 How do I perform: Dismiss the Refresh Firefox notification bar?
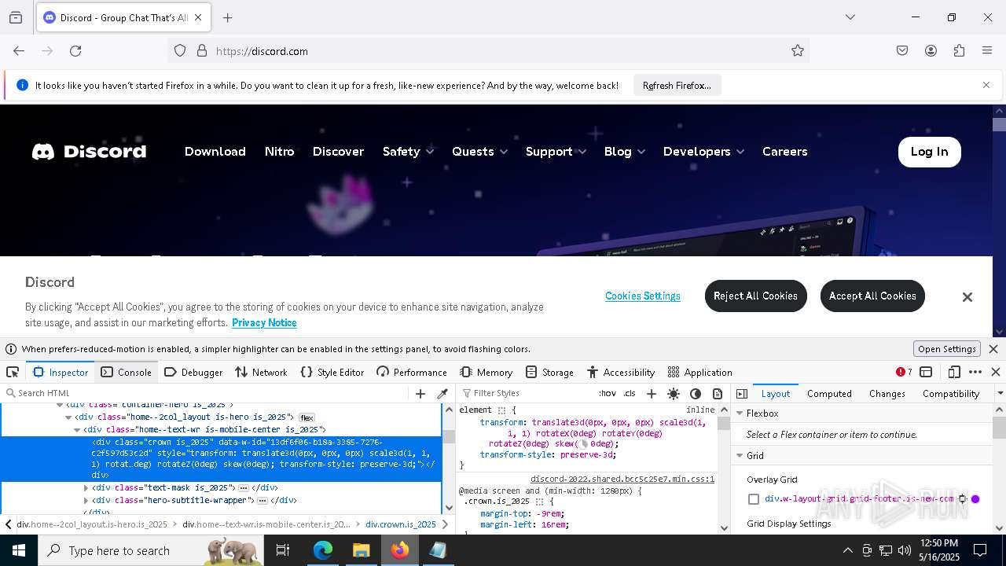(986, 85)
